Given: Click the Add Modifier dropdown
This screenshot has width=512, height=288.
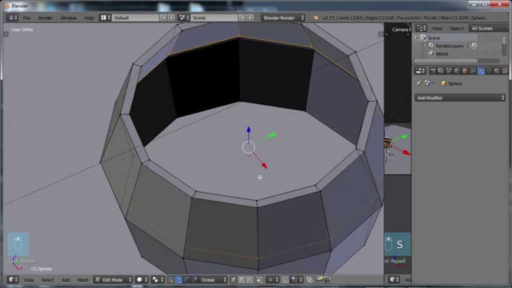Looking at the screenshot, I should pyautogui.click(x=460, y=98).
